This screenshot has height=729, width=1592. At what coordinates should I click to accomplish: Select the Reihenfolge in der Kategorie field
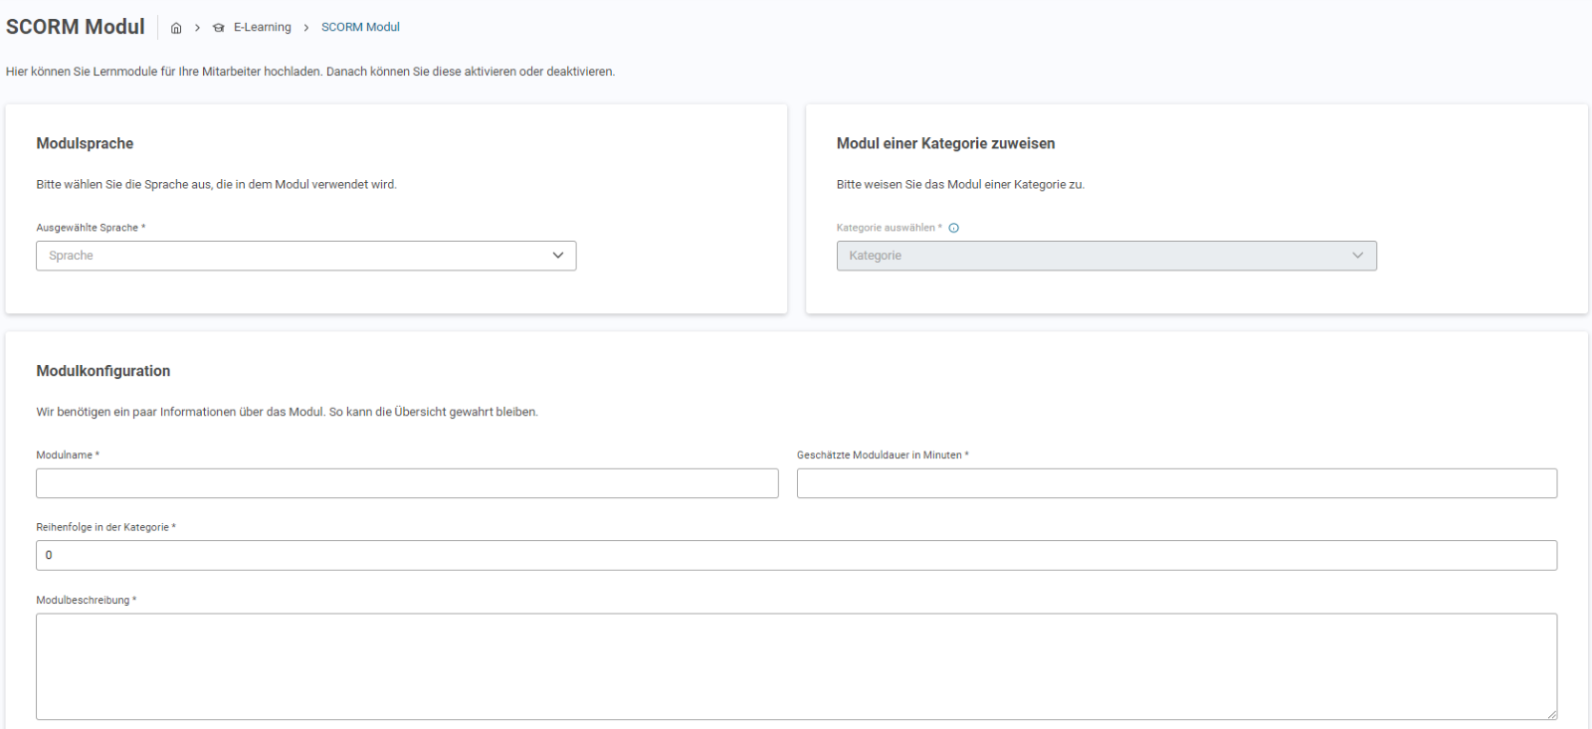pos(796,555)
